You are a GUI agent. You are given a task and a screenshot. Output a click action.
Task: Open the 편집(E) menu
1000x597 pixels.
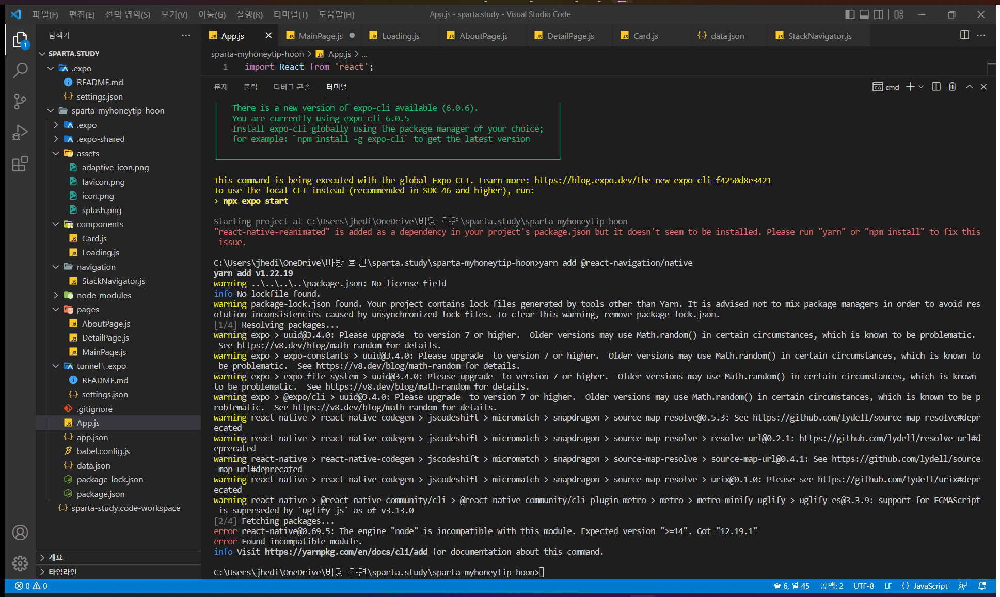click(82, 14)
